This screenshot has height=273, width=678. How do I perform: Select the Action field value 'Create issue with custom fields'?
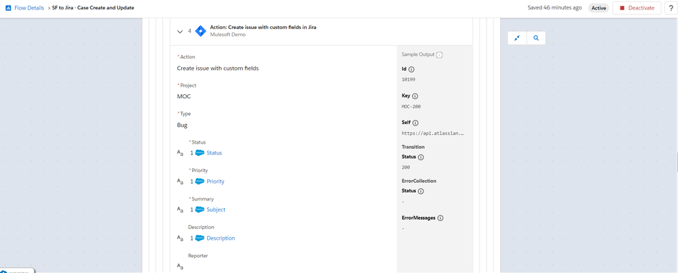point(218,68)
